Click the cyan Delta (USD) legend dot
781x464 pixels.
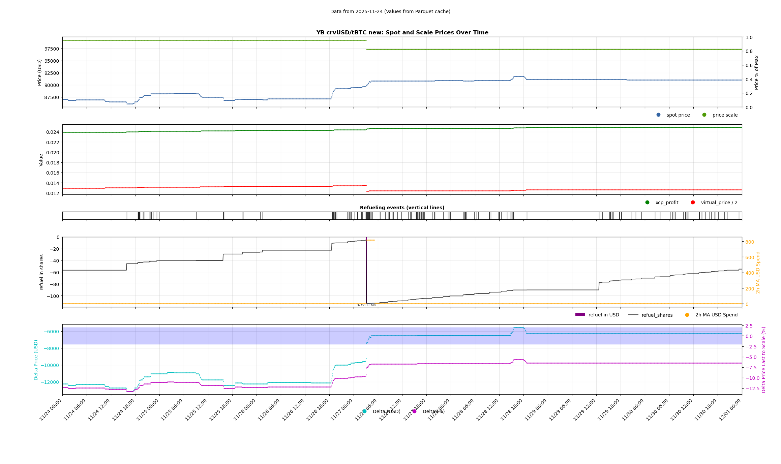click(x=364, y=411)
